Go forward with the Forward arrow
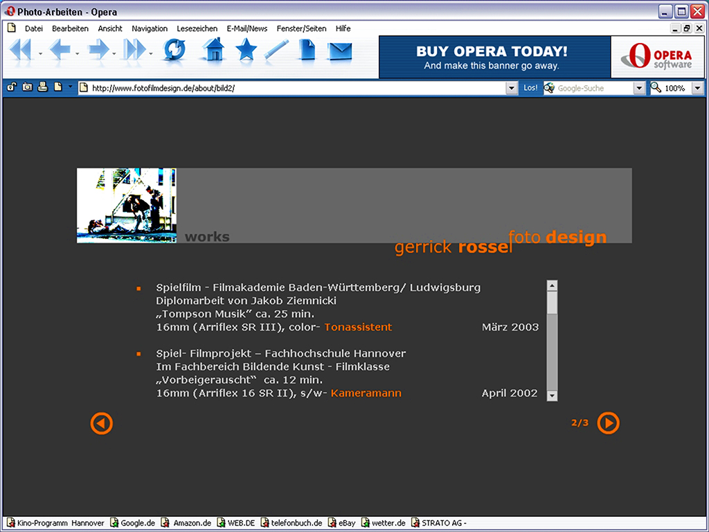Viewport: 709px width, 532px height. coord(98,49)
